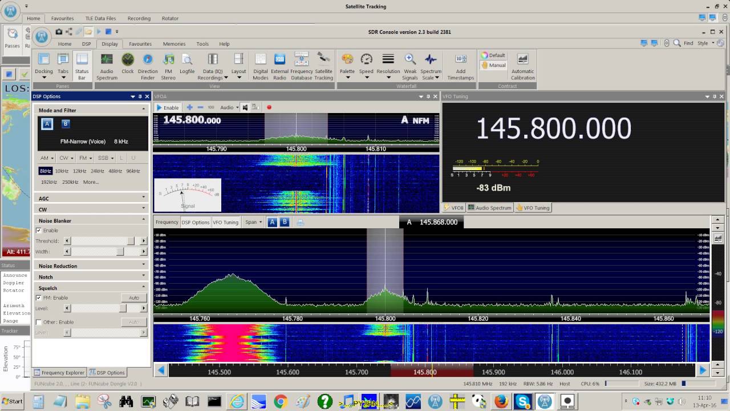Click the camera screenshot icon in quick access toolbar

(x=59, y=31)
